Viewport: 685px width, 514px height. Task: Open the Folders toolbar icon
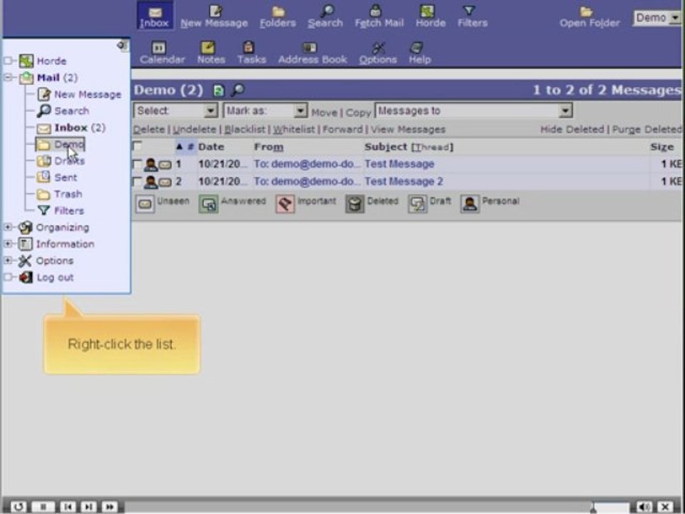[278, 11]
